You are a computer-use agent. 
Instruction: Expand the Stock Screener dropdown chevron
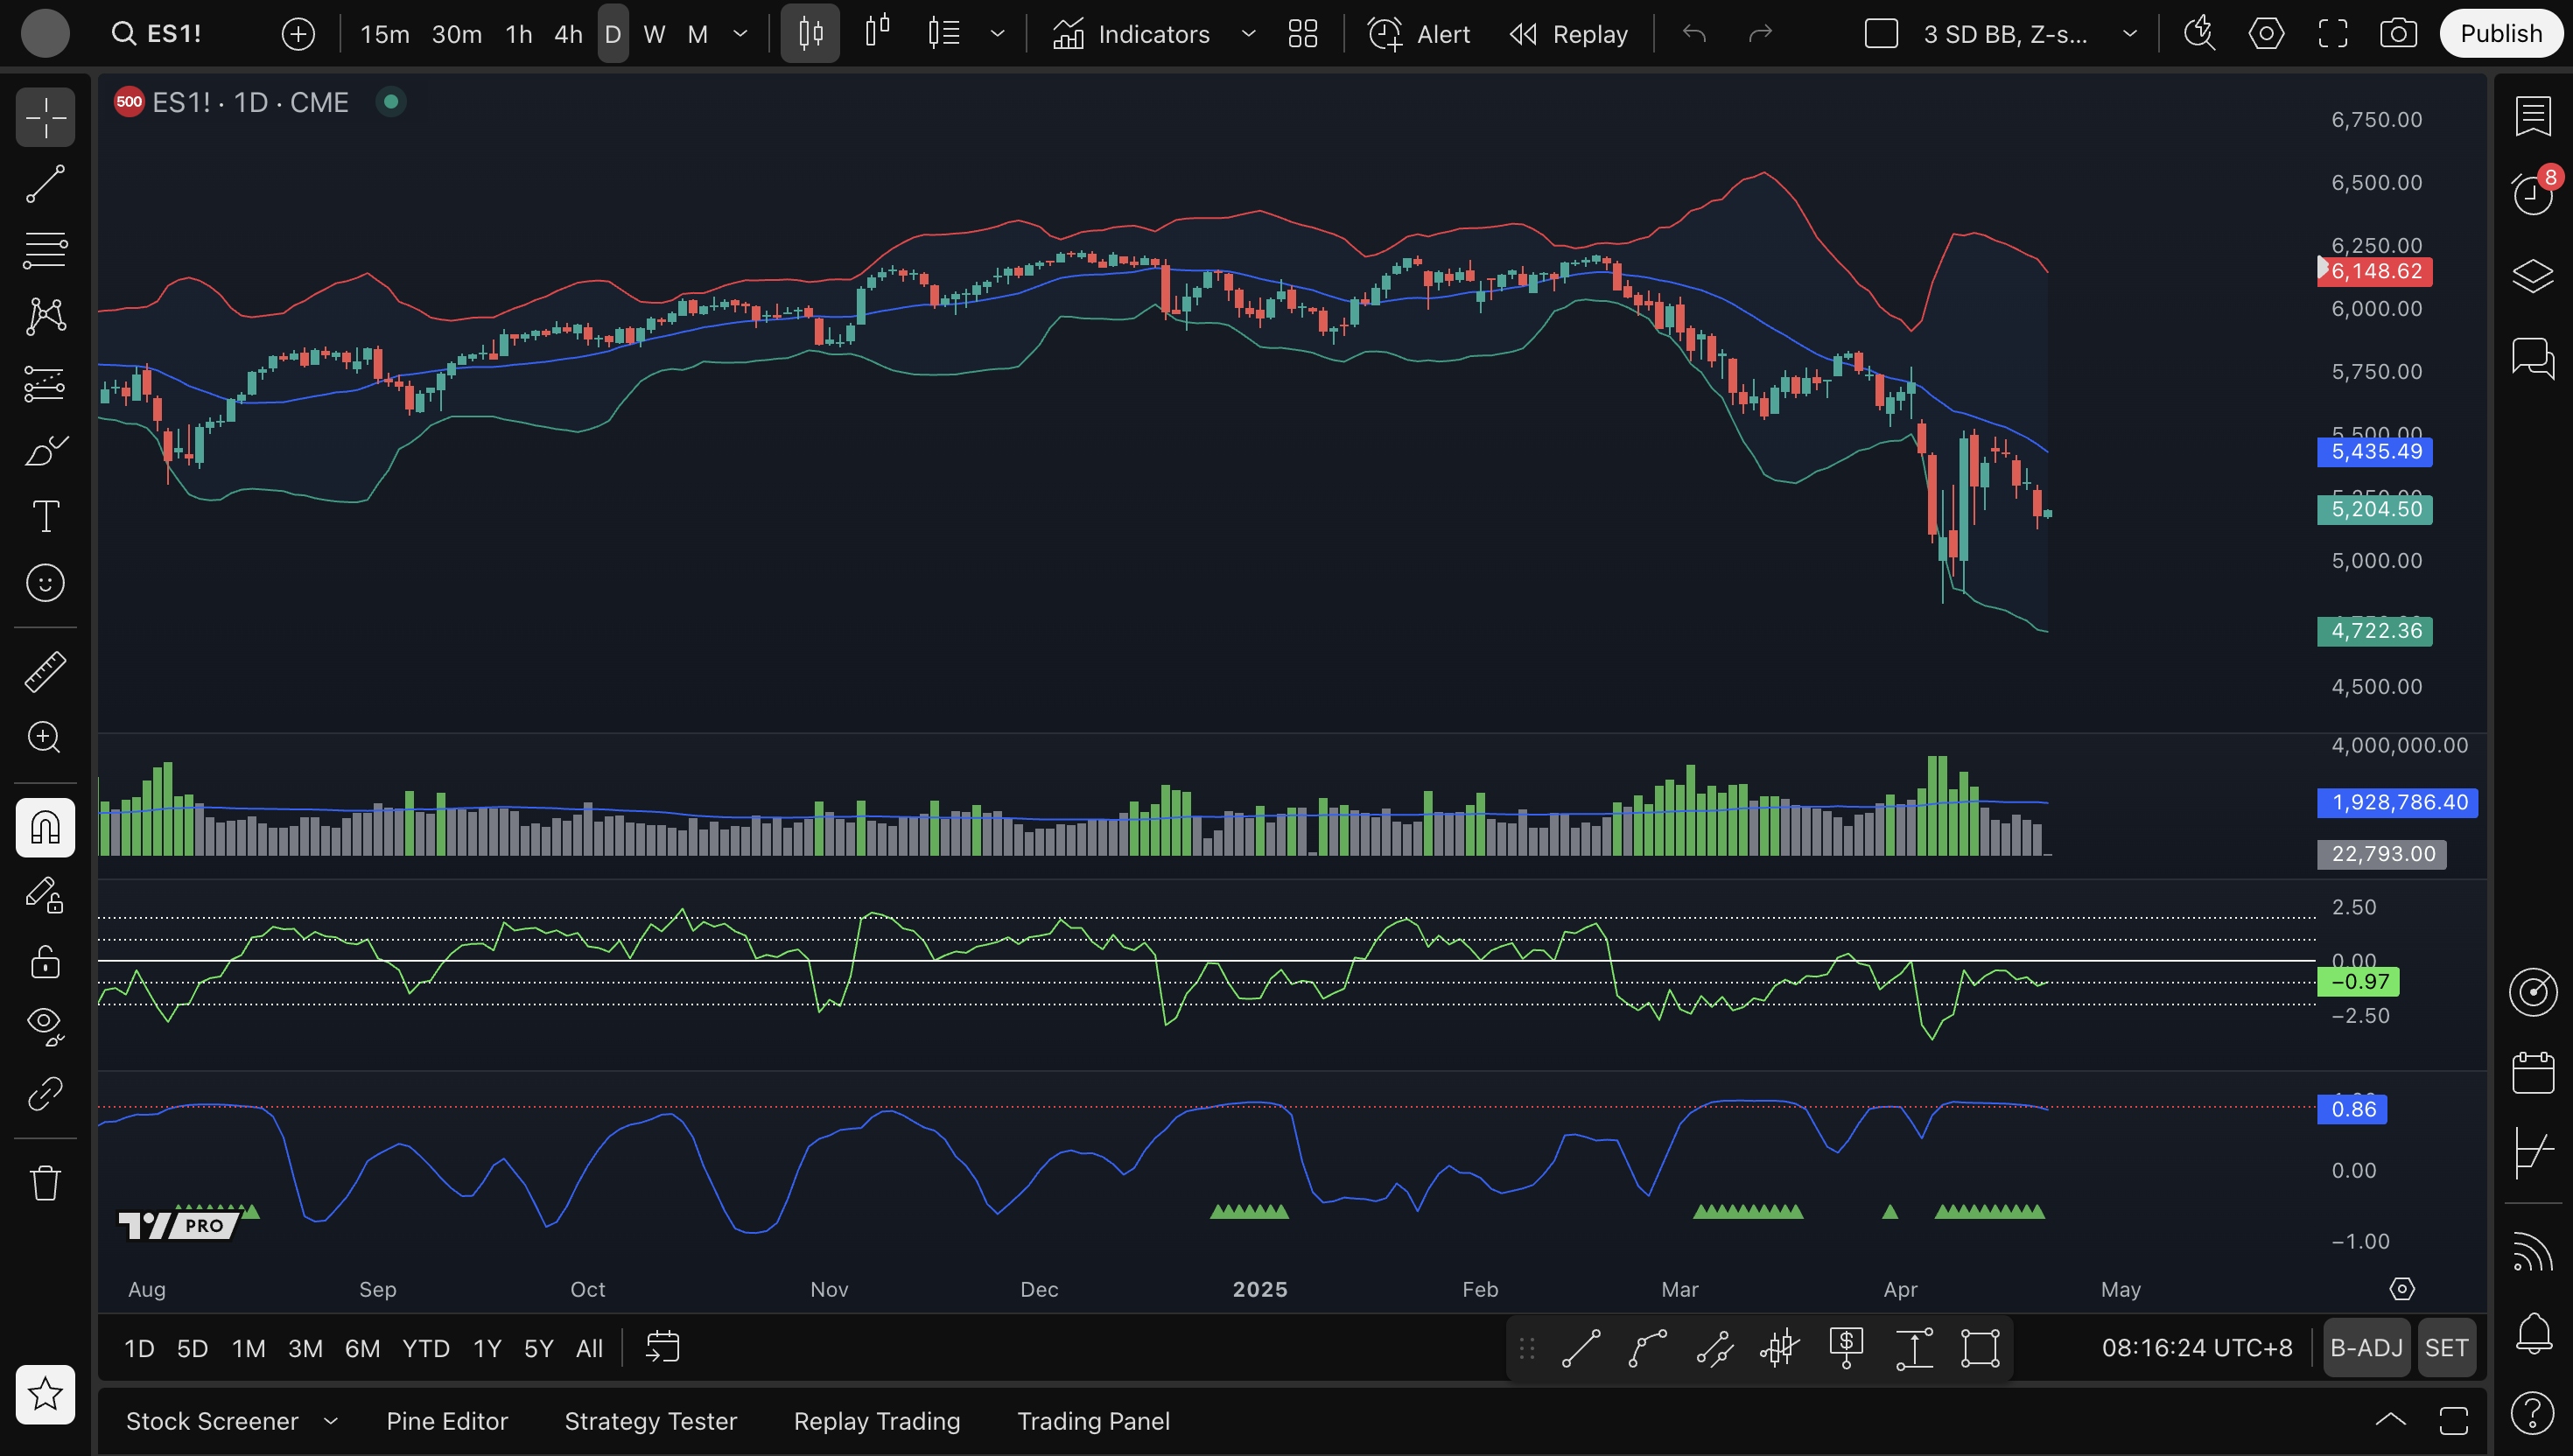pos(331,1421)
